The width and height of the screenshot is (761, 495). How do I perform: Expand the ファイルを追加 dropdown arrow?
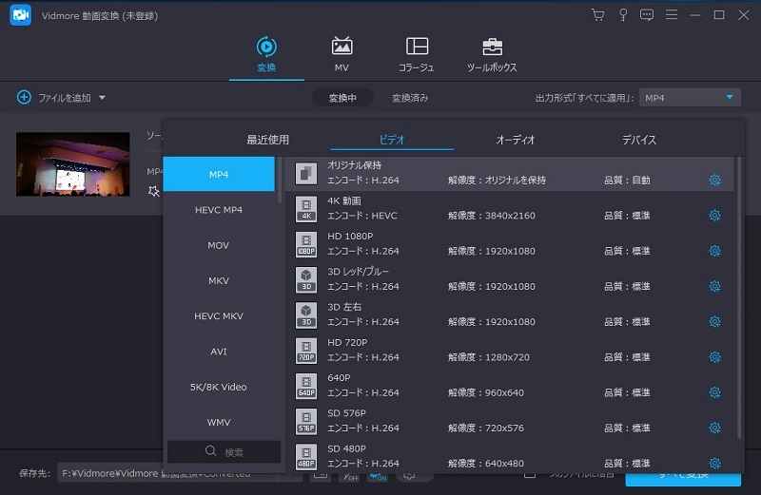(102, 98)
